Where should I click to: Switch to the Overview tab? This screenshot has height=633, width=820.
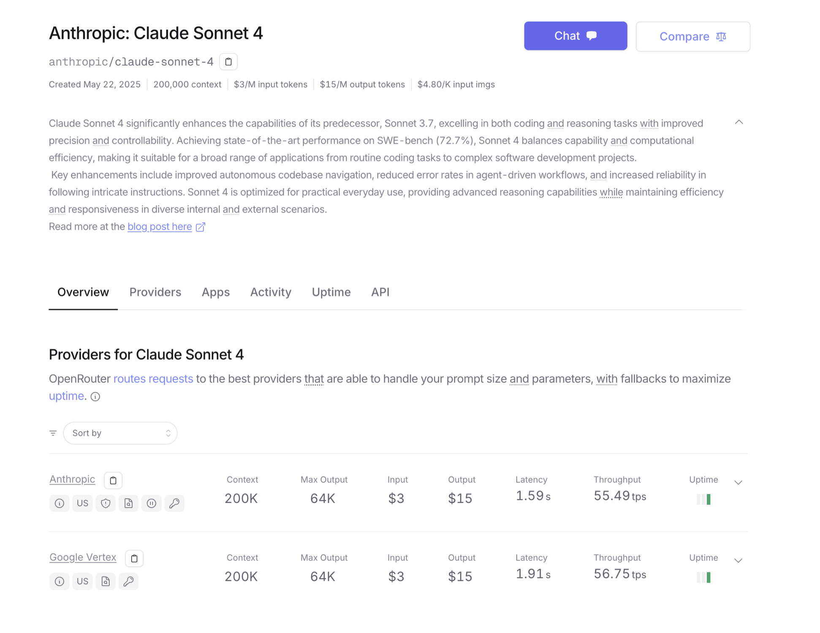[83, 292]
